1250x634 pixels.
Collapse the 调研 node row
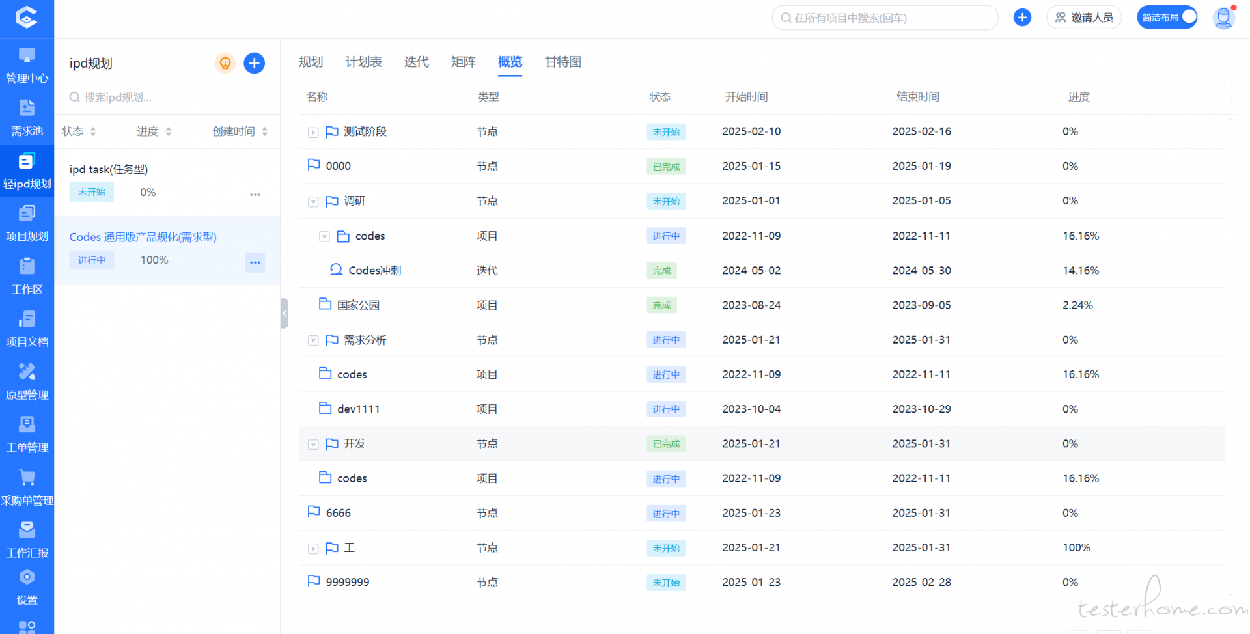313,202
